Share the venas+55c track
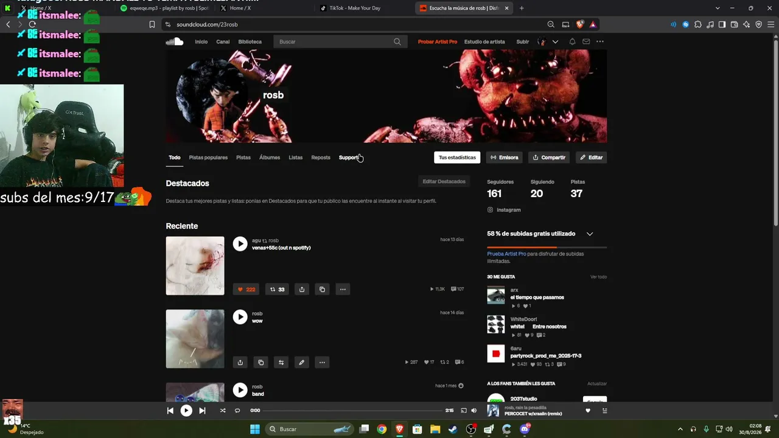 click(x=302, y=290)
